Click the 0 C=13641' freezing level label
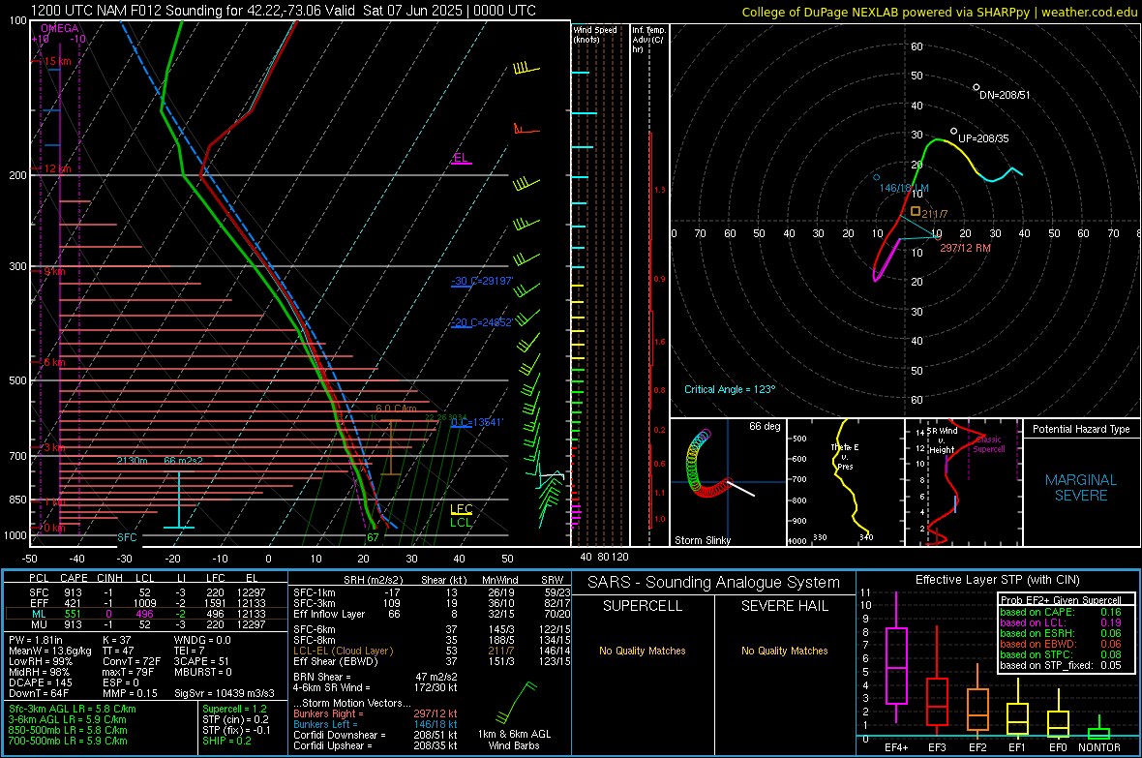This screenshot has width=1142, height=758. [x=477, y=422]
